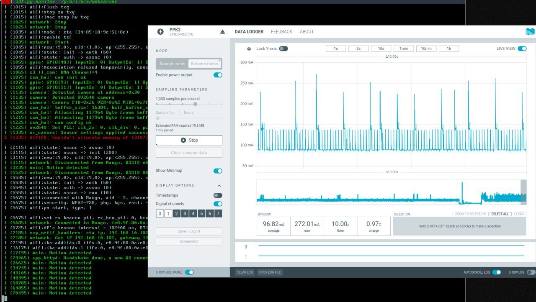Click the eject device icon

pyautogui.click(x=222, y=32)
